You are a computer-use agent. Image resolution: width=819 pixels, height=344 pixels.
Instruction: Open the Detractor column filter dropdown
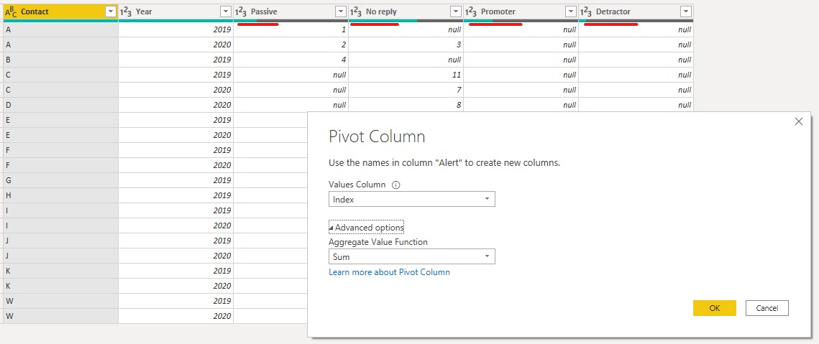[686, 11]
